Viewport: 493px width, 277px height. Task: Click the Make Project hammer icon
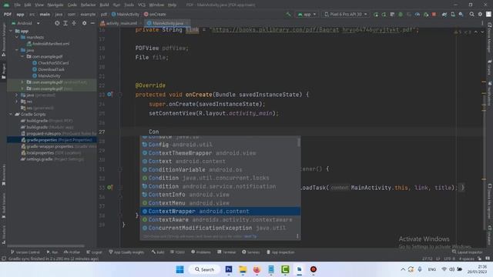pos(288,14)
